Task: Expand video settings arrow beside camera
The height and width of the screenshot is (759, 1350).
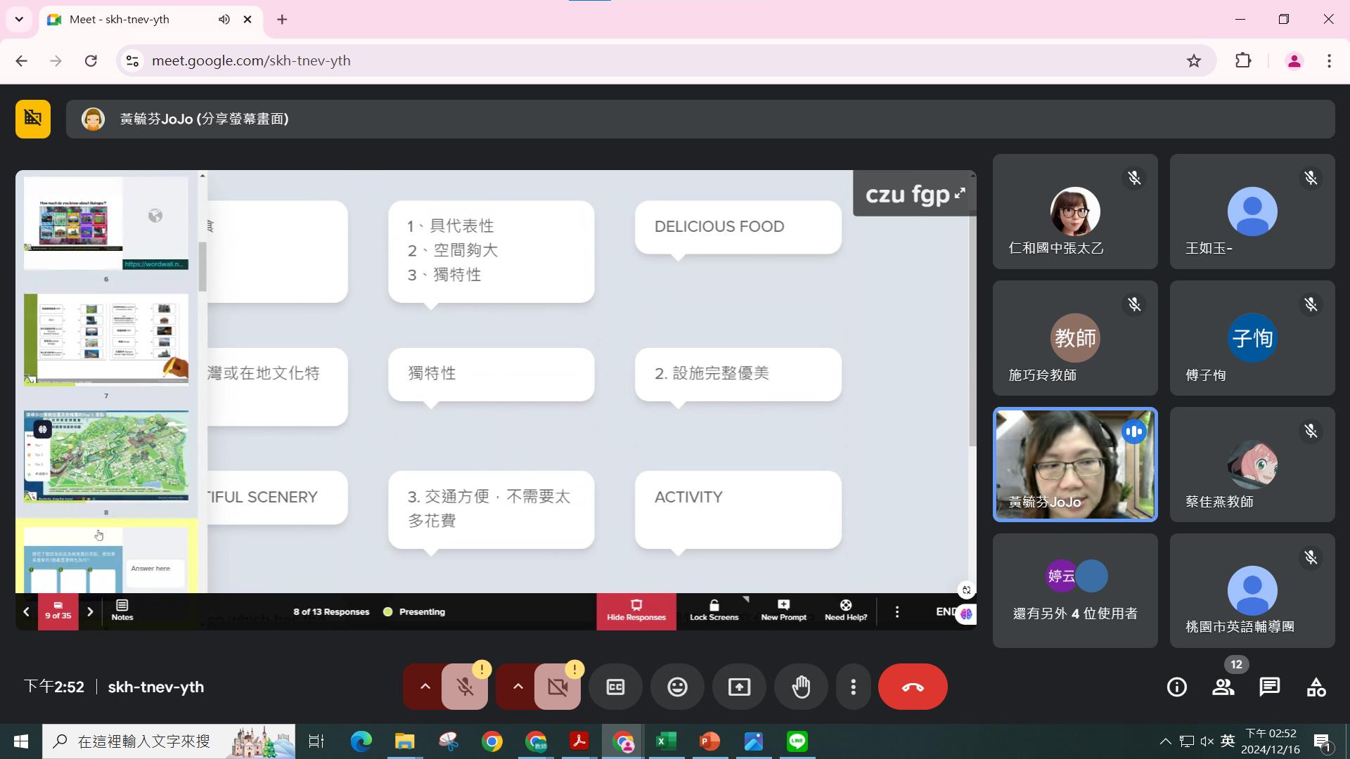Action: (x=517, y=687)
